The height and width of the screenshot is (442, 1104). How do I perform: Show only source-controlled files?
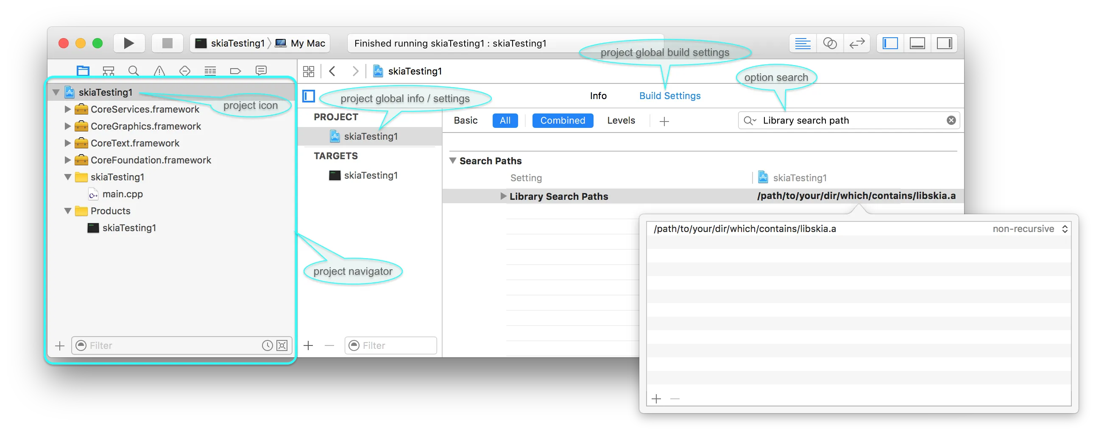tap(282, 346)
